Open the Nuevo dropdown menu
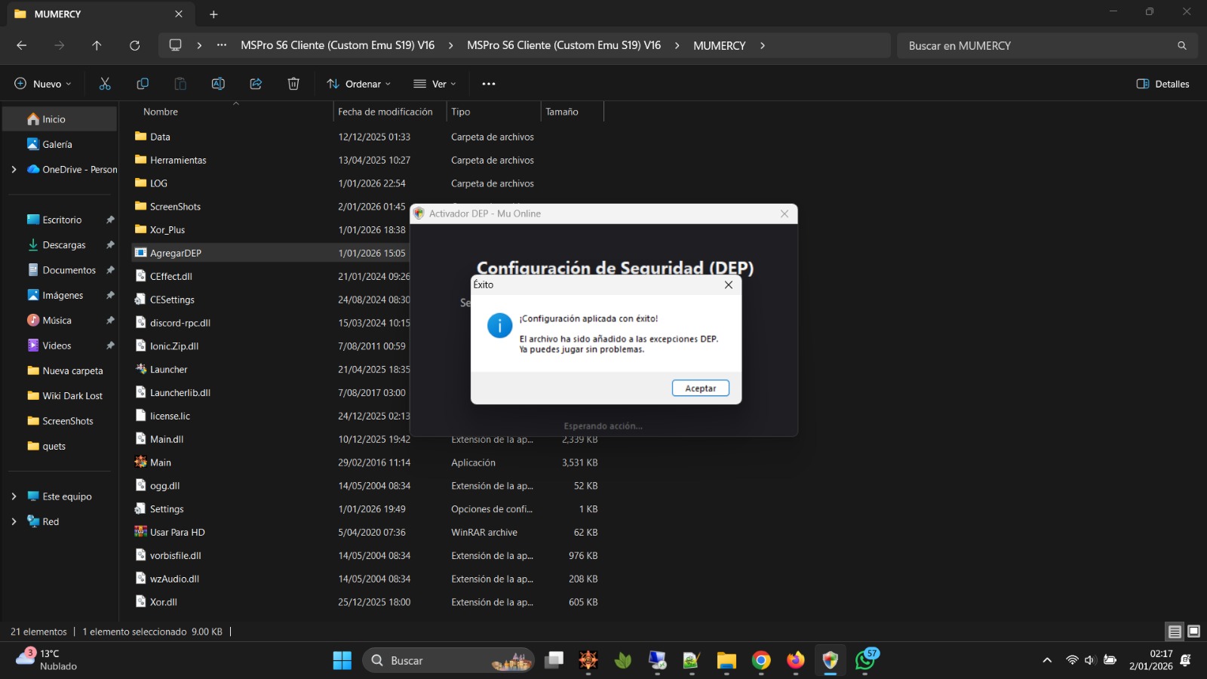Screen dimensions: 1207x679 click(x=43, y=84)
